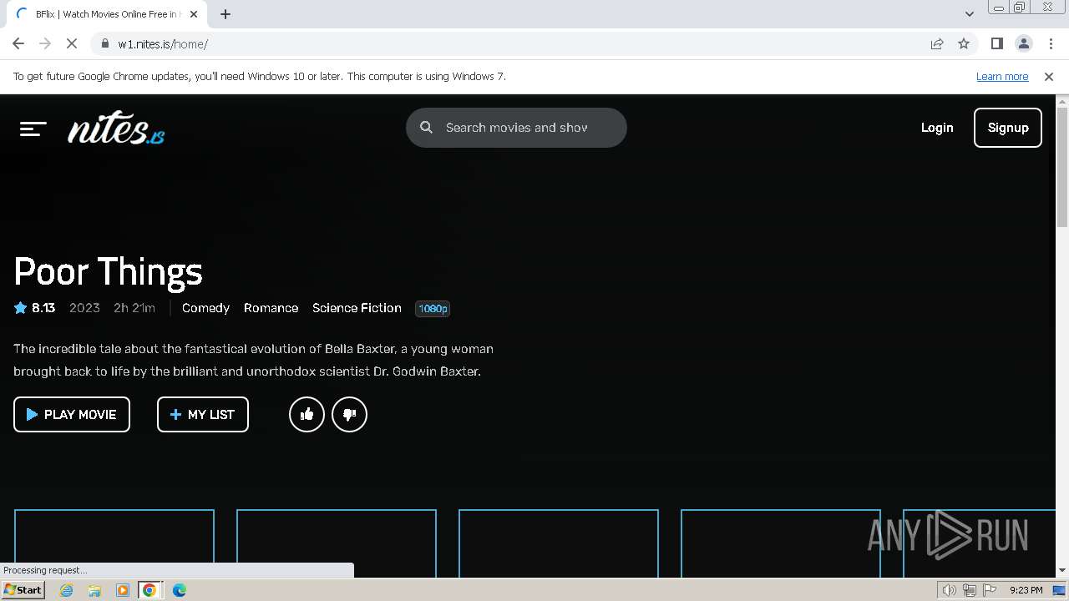The width and height of the screenshot is (1069, 601).
Task: Click the Poor Things title
Action: (108, 271)
